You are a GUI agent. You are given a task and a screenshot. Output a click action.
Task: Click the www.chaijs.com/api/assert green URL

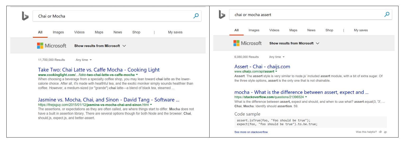(x=254, y=71)
